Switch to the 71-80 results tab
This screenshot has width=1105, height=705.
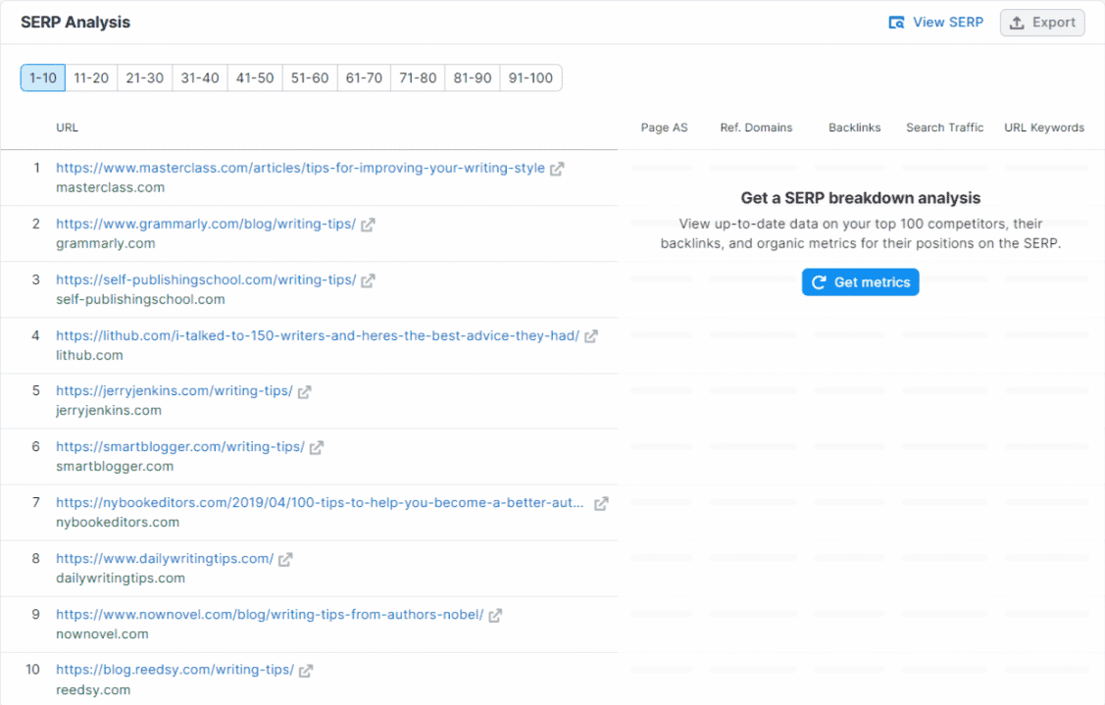click(418, 77)
